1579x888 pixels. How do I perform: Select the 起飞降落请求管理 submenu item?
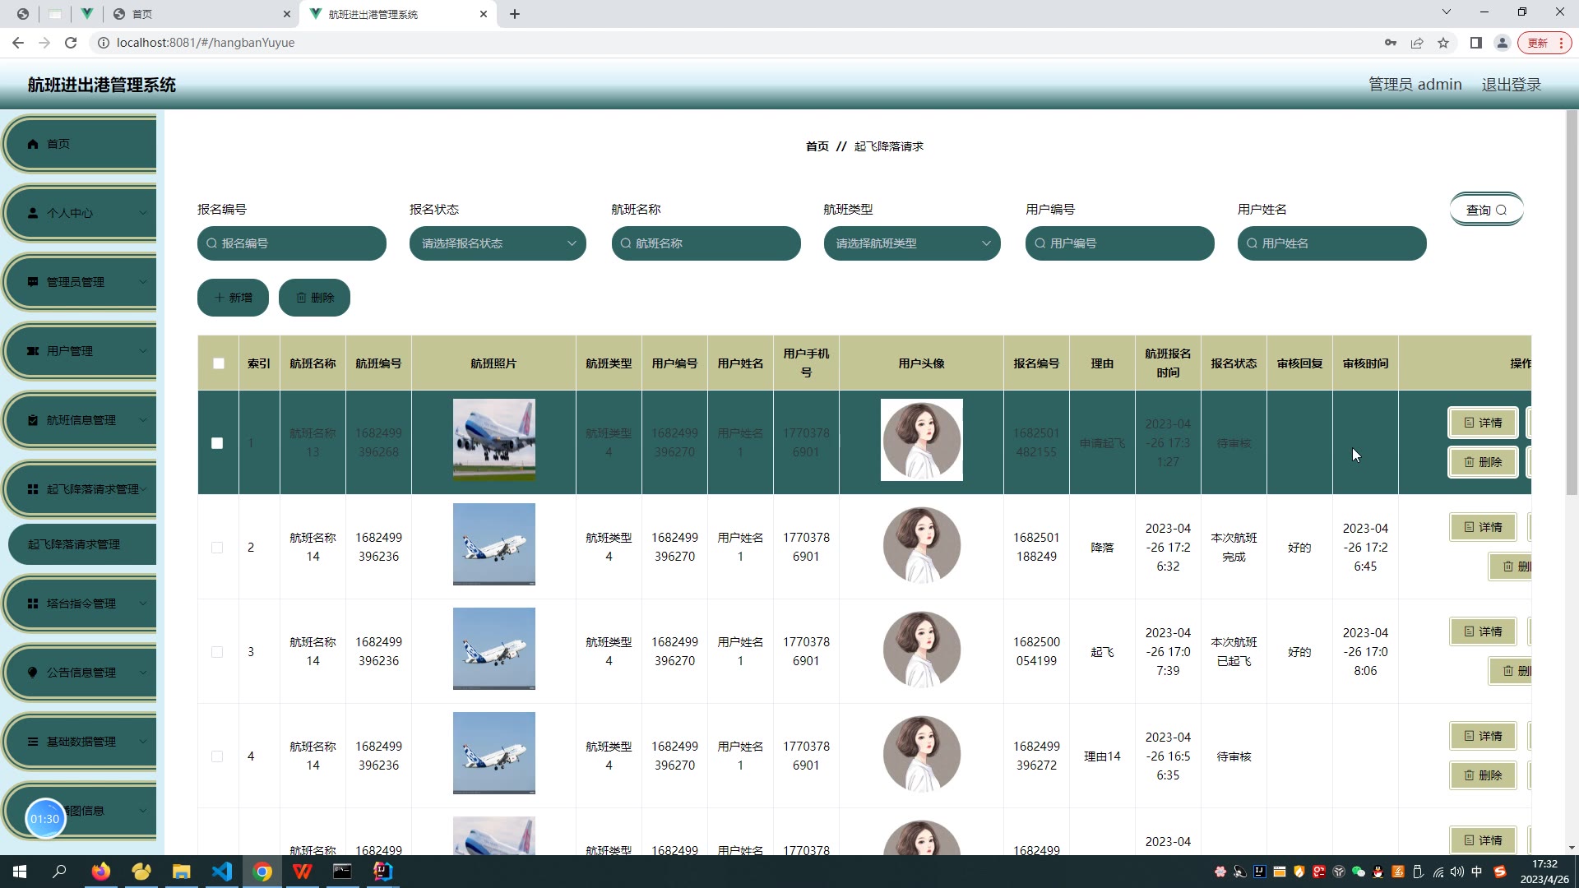(81, 544)
